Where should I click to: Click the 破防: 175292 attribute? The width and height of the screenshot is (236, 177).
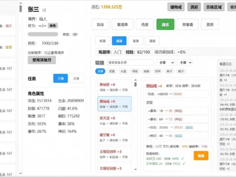pos(69,116)
